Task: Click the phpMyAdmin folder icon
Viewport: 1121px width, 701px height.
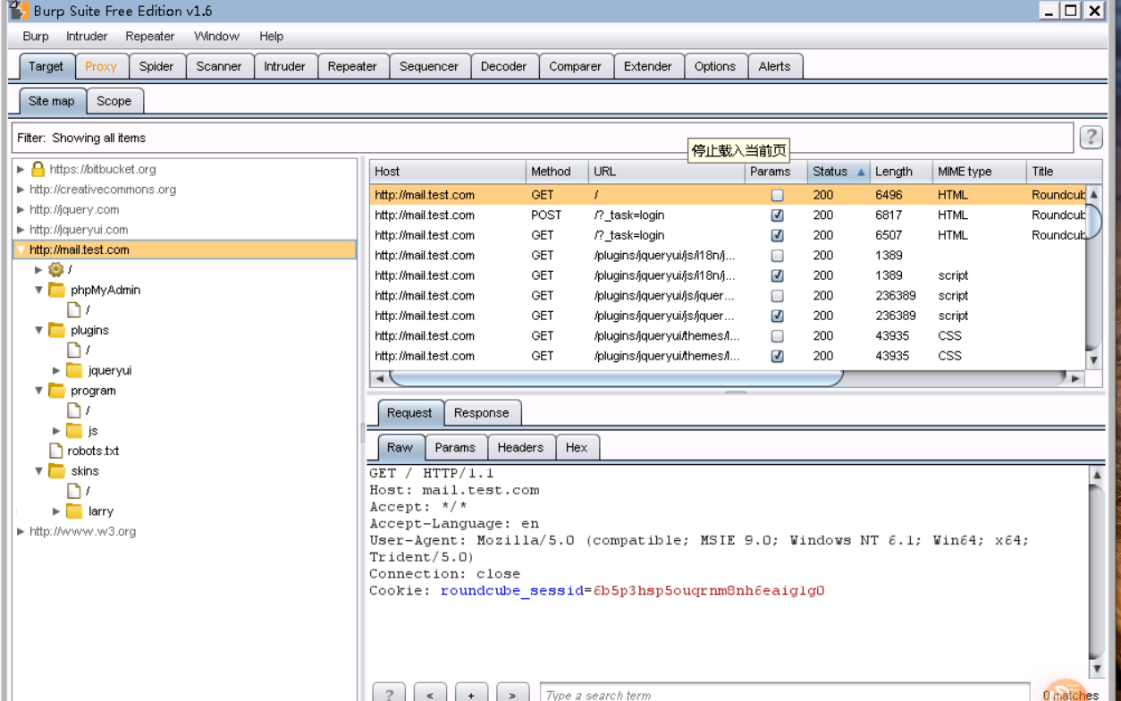Action: (x=57, y=290)
